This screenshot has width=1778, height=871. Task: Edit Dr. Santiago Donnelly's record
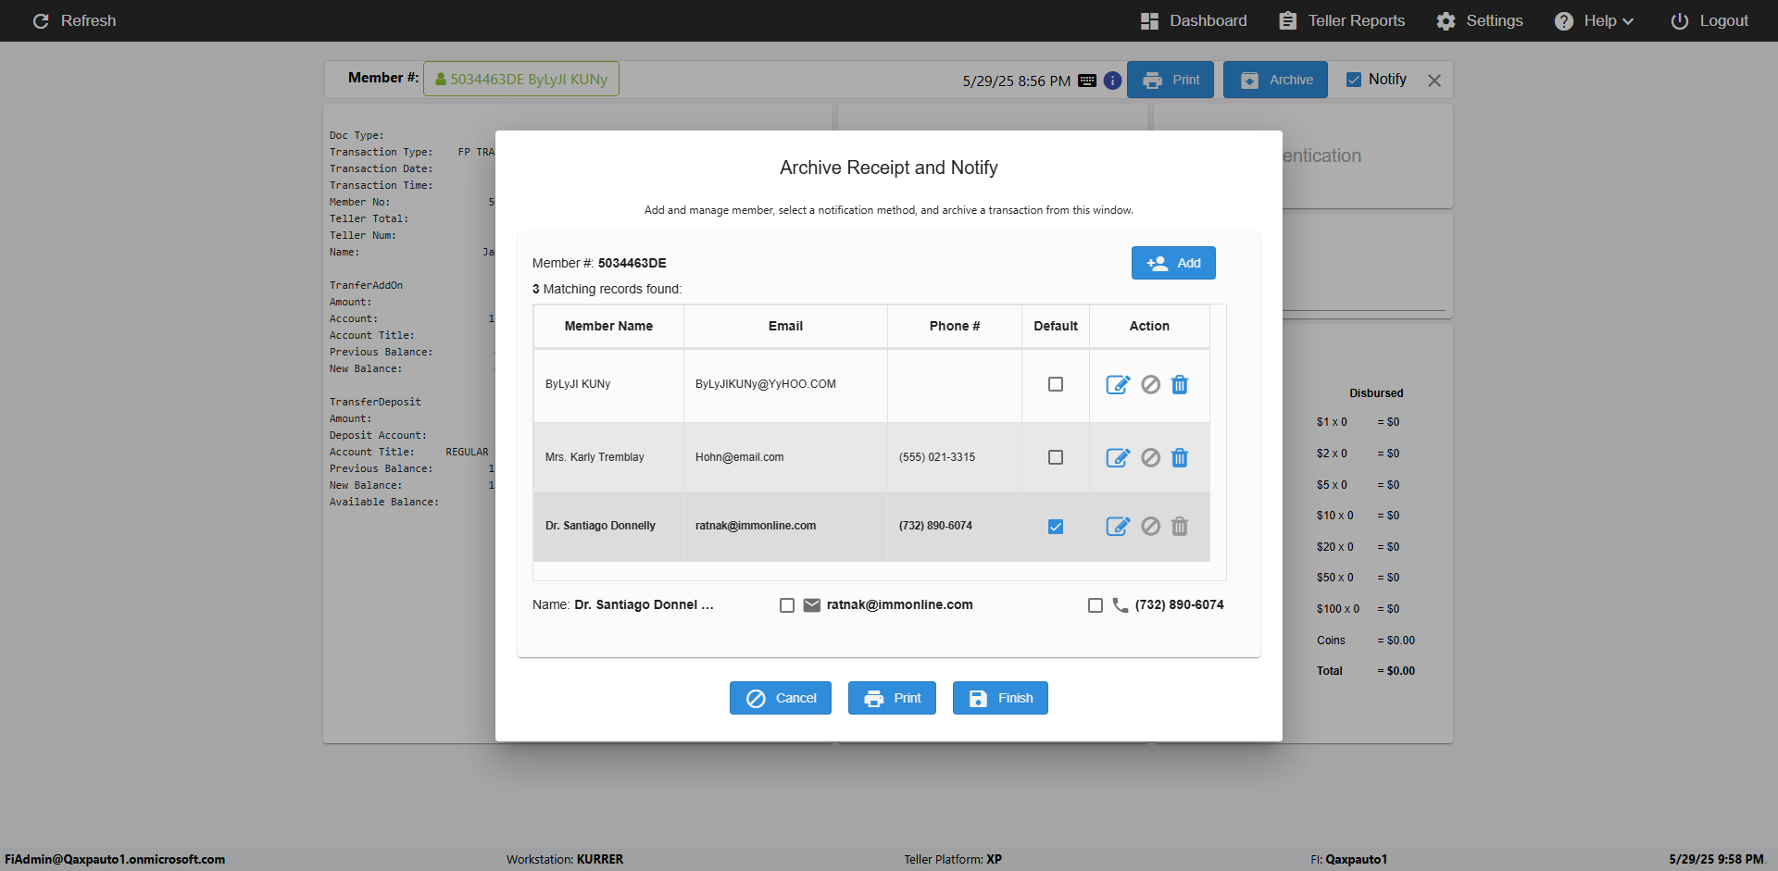pyautogui.click(x=1118, y=526)
